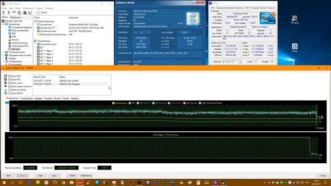
Task: Click AIDA64 Extreme refresh toolbar icon
Action: tap(20, 12)
